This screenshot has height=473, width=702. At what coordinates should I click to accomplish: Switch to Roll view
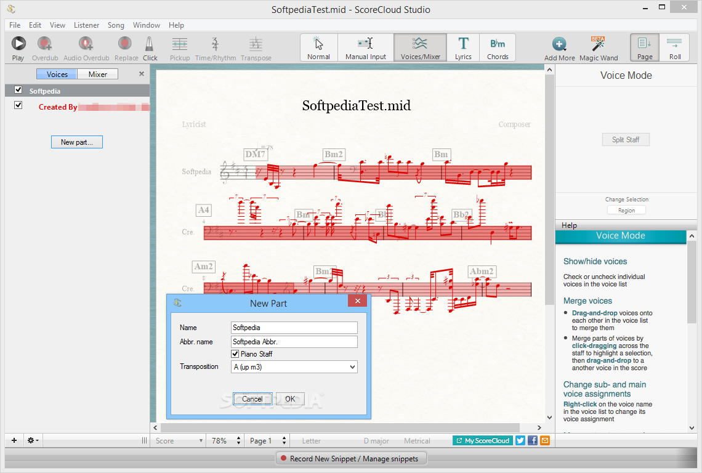pyautogui.click(x=675, y=47)
